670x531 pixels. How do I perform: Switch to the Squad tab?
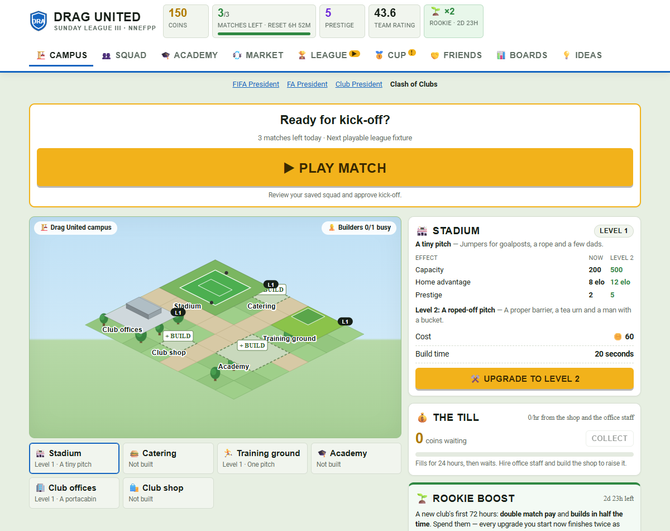[x=124, y=55]
